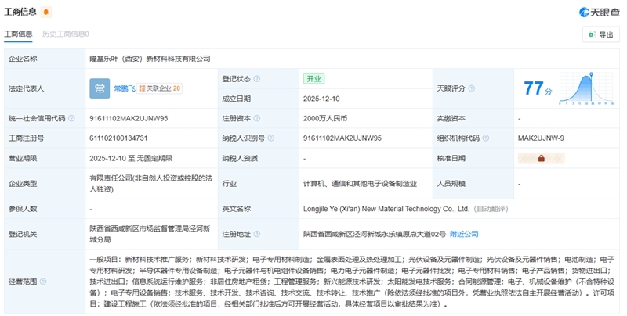Open the 附近公司 nearby companies link

(463, 234)
